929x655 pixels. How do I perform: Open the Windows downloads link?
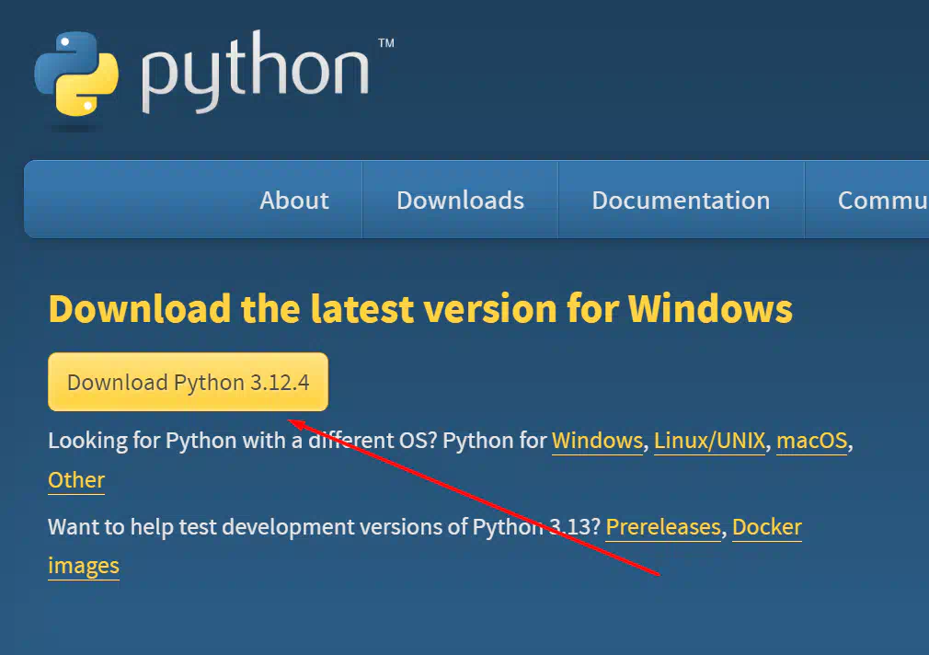point(597,441)
